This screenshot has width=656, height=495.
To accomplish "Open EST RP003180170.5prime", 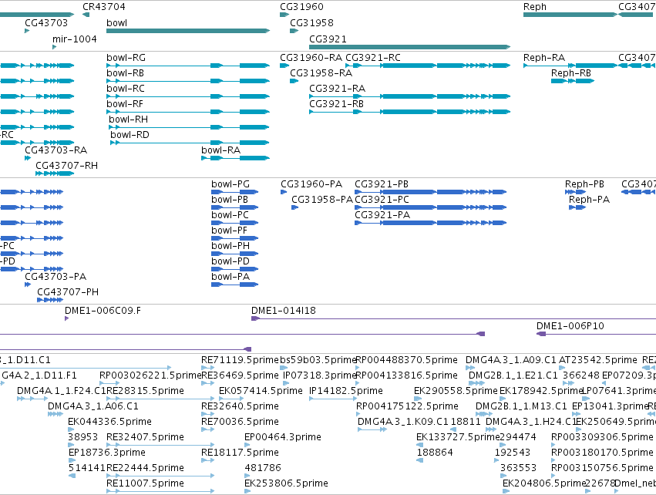I will click(553, 460).
